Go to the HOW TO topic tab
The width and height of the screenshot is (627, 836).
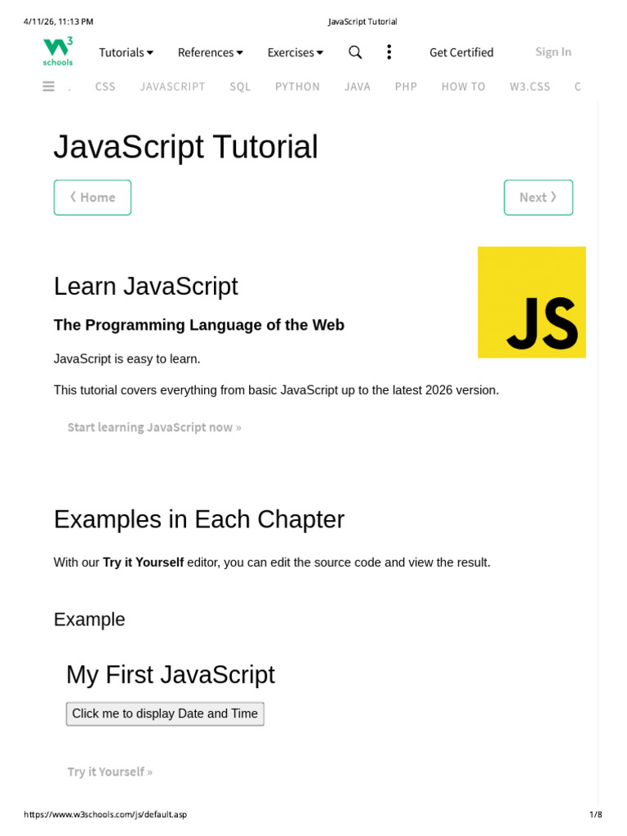click(464, 87)
